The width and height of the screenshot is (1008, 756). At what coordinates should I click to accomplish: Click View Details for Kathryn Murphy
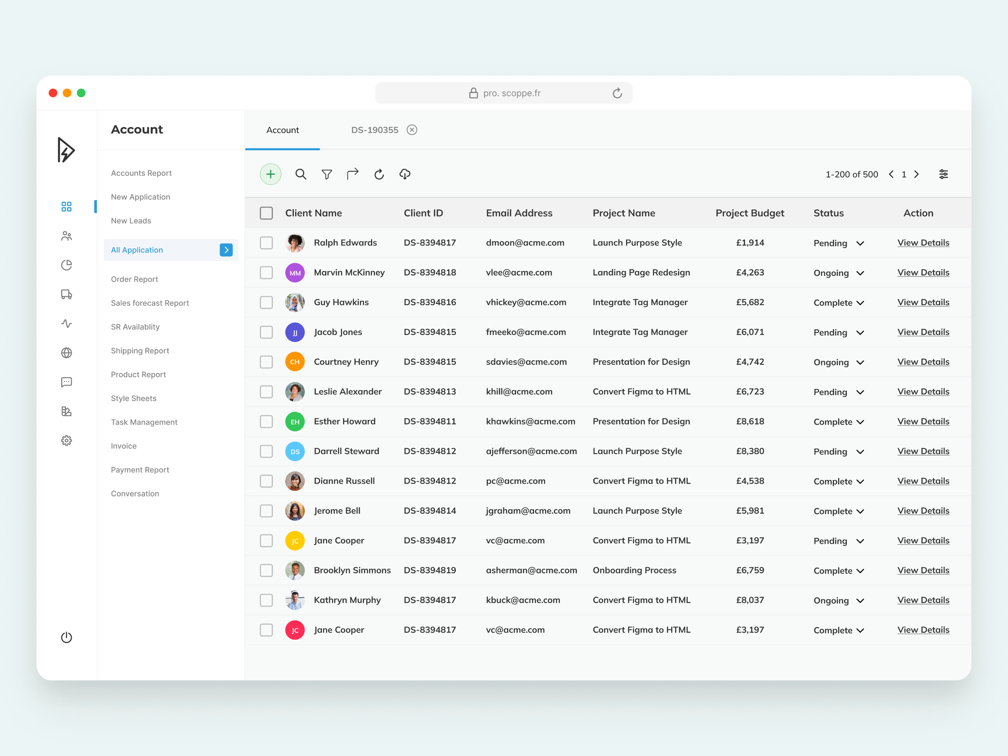click(923, 600)
